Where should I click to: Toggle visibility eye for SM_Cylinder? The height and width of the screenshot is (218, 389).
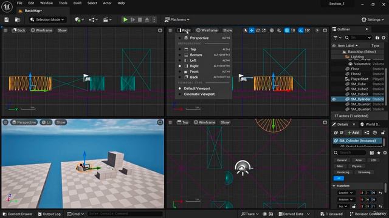tap(334, 99)
